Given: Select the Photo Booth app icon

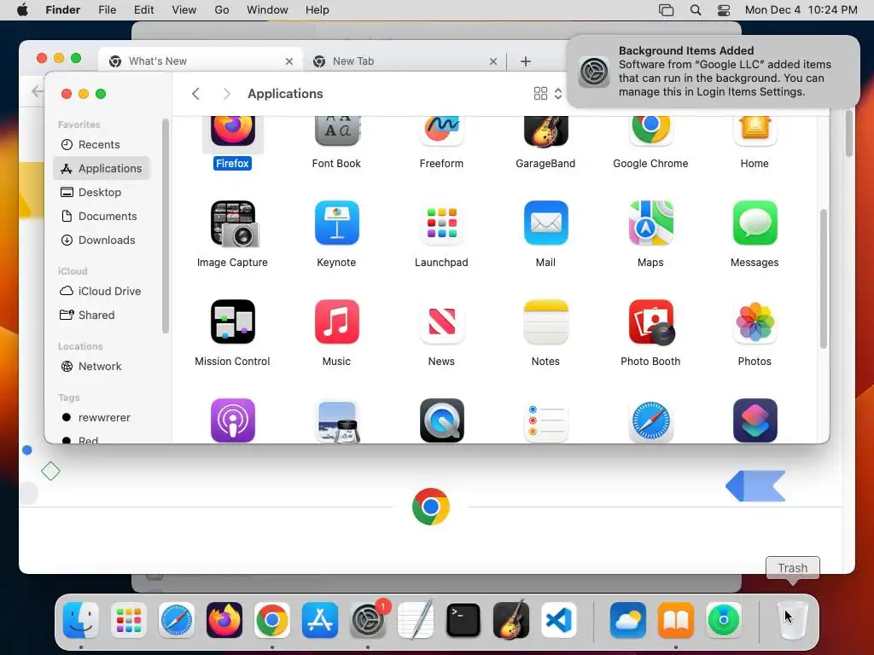Looking at the screenshot, I should tap(651, 322).
